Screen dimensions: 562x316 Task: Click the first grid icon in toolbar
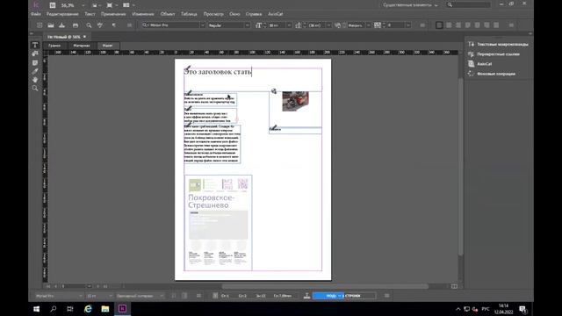click(x=40, y=25)
